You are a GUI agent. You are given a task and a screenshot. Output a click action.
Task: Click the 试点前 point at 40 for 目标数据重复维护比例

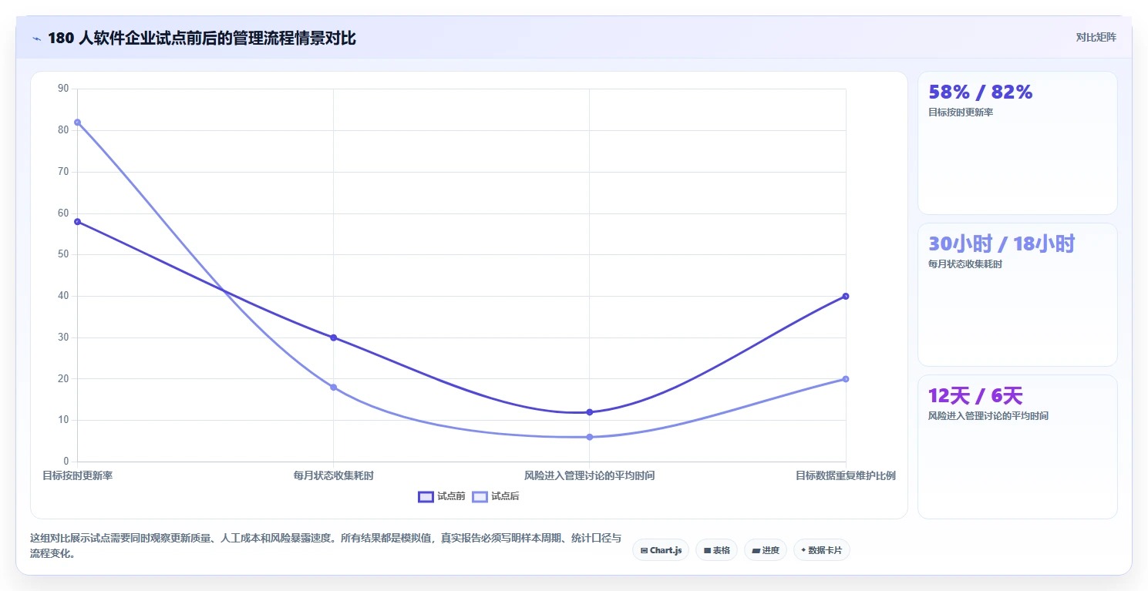pyautogui.click(x=846, y=296)
